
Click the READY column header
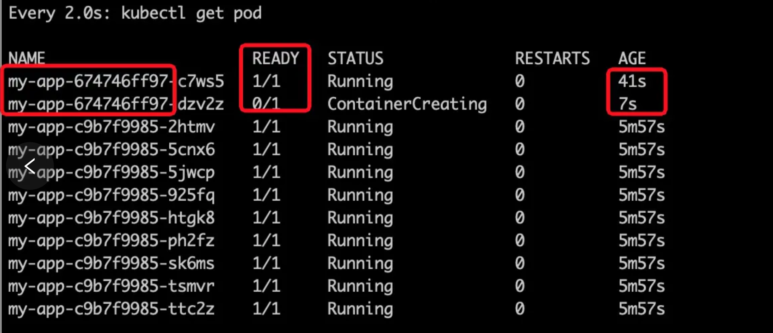pos(275,58)
